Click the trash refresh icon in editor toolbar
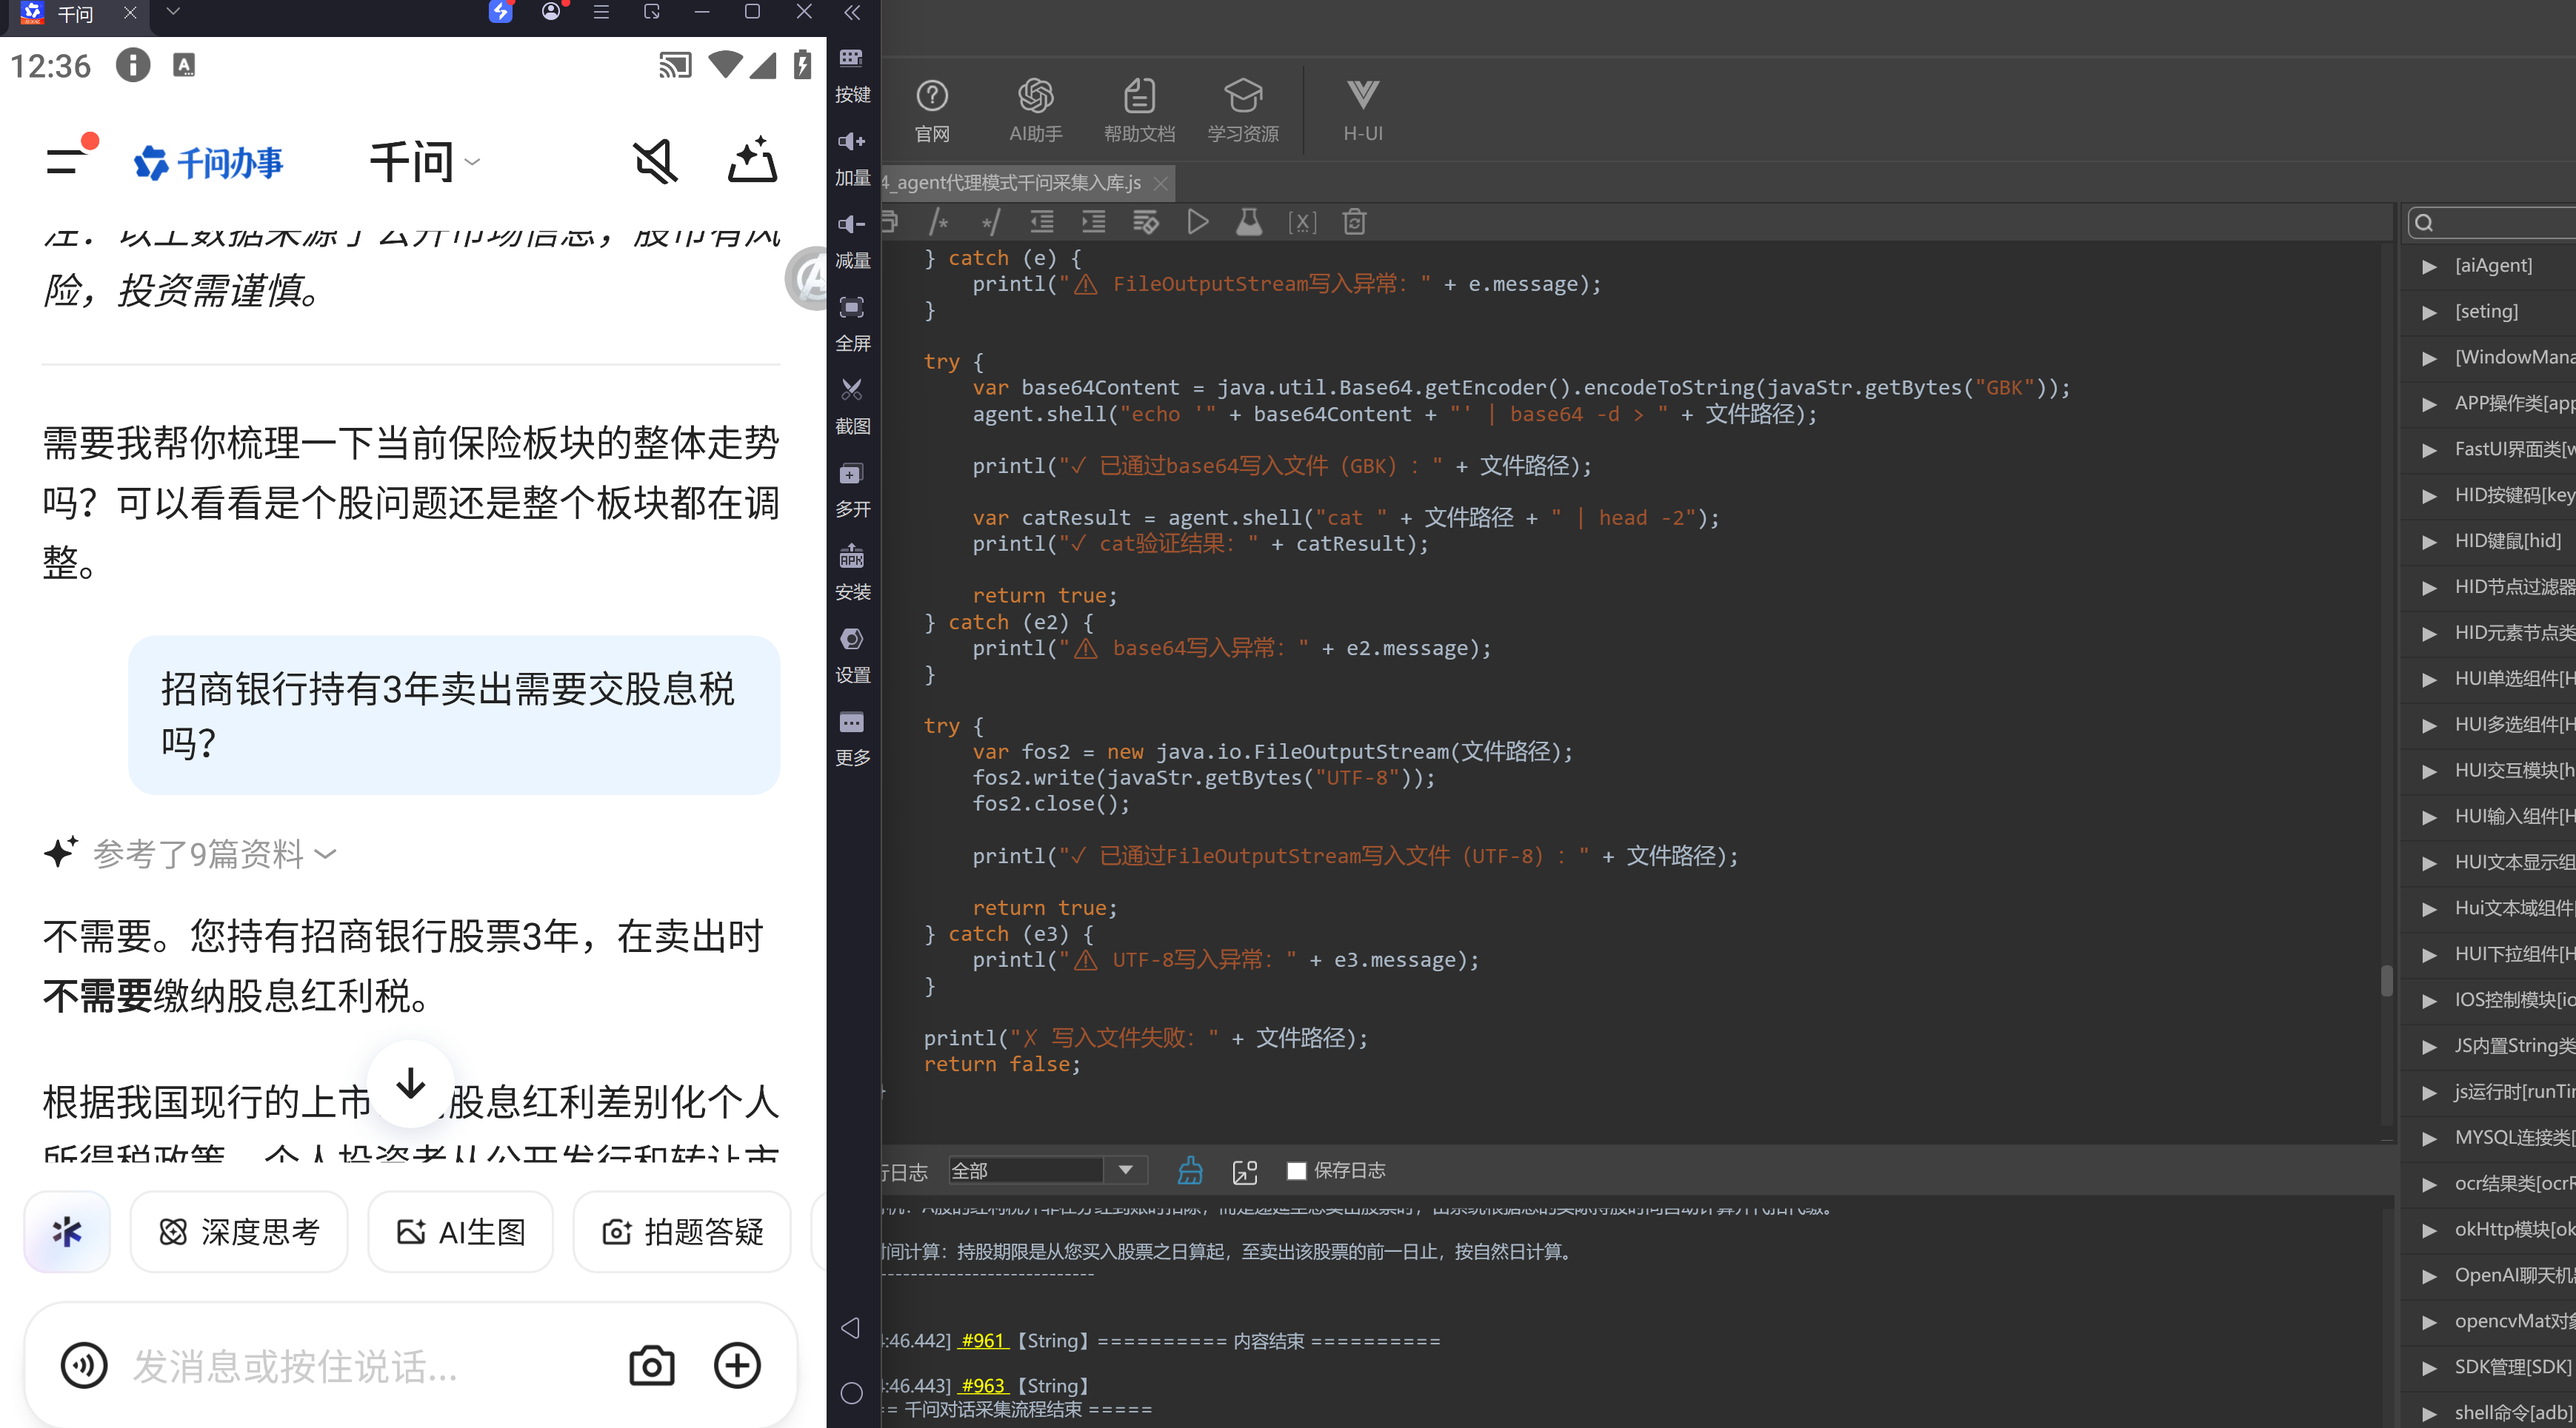Viewport: 2576px width, 1428px height. tap(1354, 222)
